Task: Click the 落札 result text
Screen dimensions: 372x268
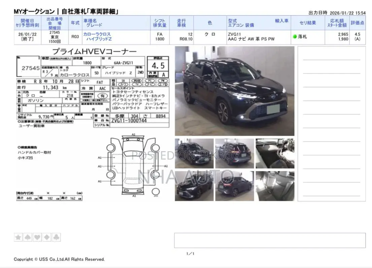Action: (303, 37)
